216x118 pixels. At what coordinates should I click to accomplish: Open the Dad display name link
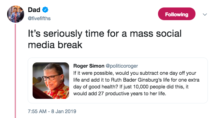34,10
